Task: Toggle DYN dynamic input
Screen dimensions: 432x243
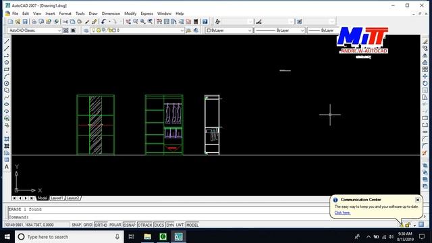Action: pyautogui.click(x=170, y=225)
